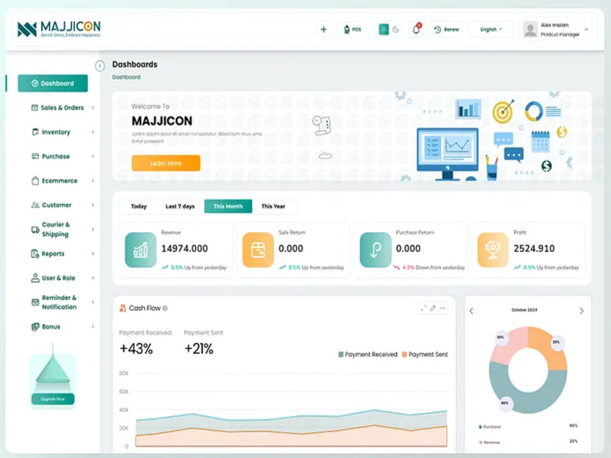
Task: Click the Courier & Shipping truck icon
Action: point(35,230)
